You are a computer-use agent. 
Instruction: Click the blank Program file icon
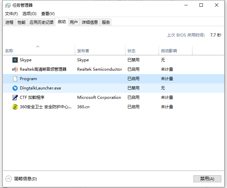[x=15, y=79]
